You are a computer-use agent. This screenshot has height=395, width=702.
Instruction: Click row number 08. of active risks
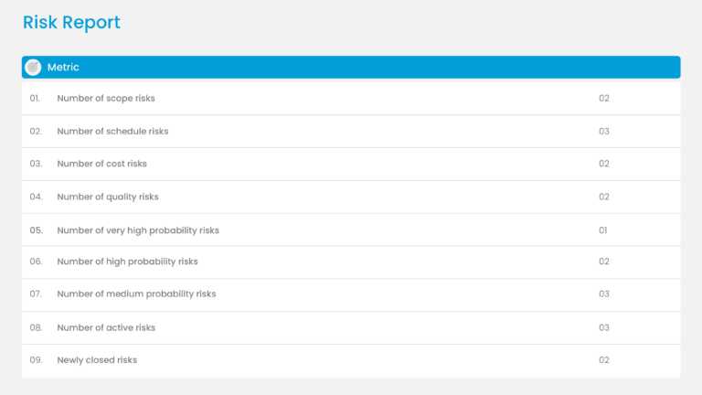click(36, 327)
